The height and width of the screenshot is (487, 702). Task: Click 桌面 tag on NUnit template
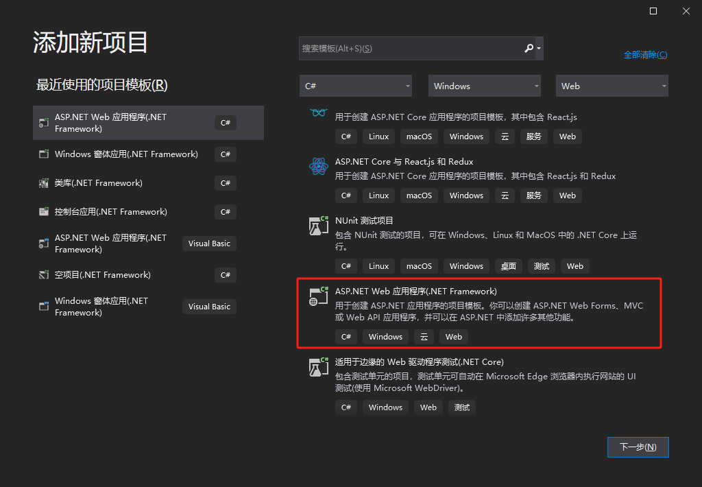[x=508, y=266]
